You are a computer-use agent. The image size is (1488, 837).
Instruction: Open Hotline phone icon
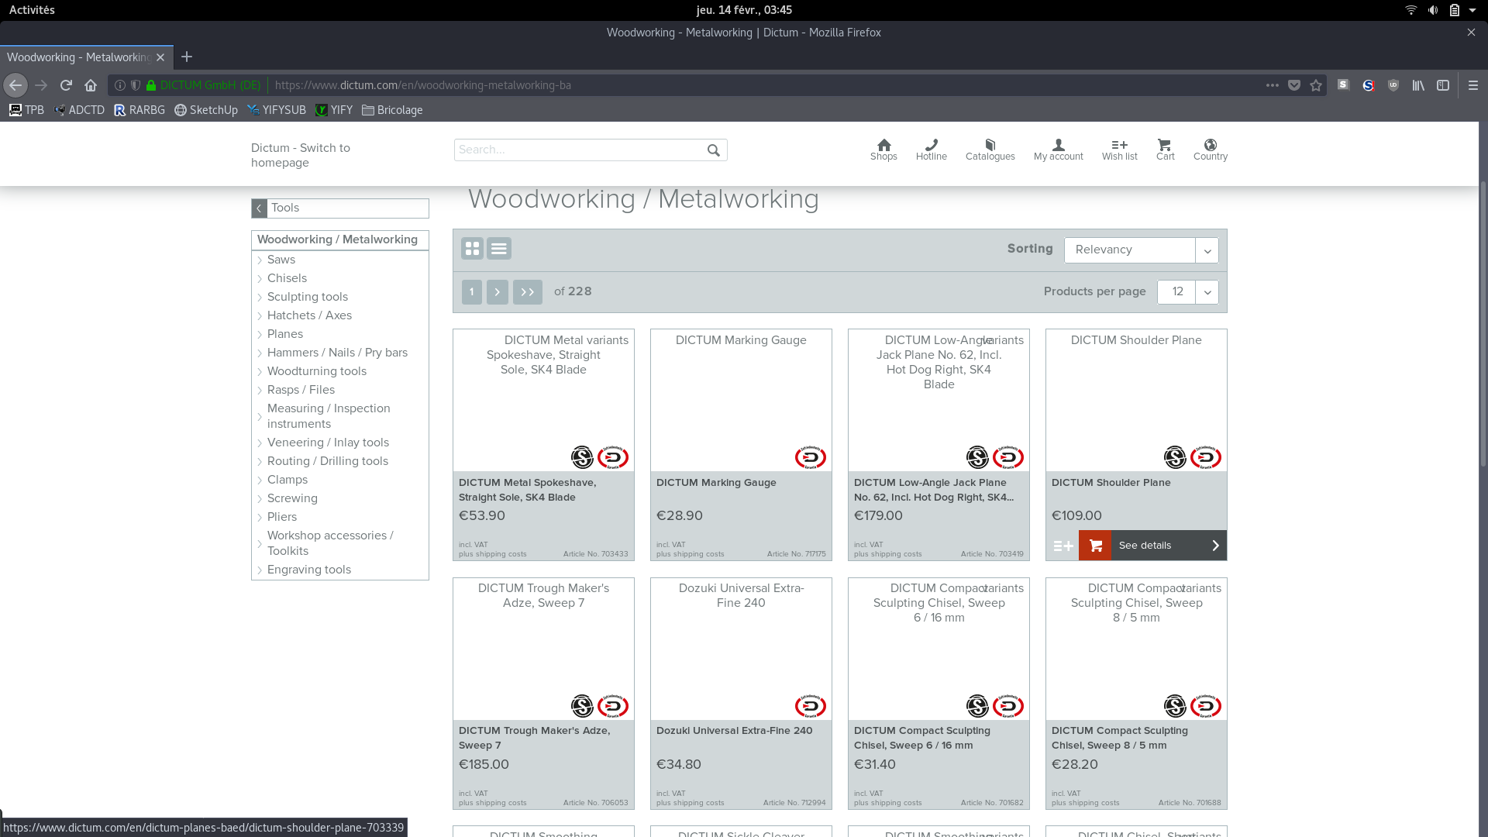[932, 150]
